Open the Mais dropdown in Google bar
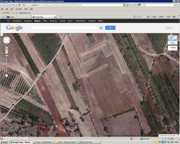The width and height of the screenshot is (180, 144). [101, 21]
